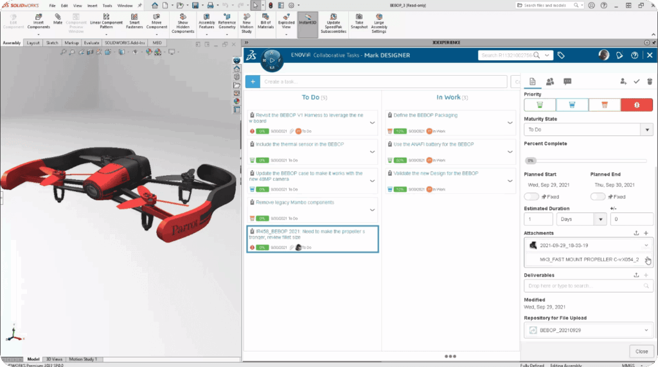The height and width of the screenshot is (367, 658).
Task: Toggle the Planned Start Fixed switch
Action: pos(531,196)
